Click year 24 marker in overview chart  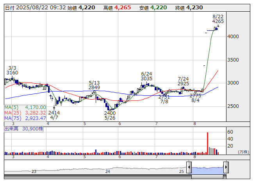[x=107, y=171]
